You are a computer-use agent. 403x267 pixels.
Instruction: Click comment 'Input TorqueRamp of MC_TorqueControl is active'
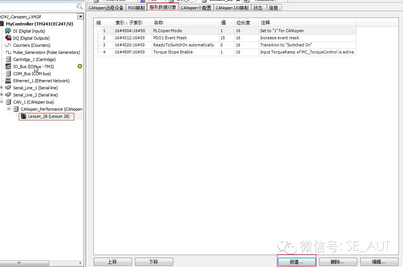[x=307, y=52]
